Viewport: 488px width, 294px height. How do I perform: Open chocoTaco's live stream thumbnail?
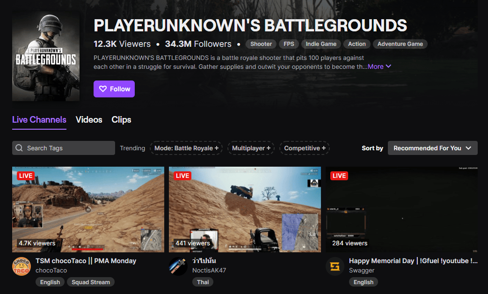[x=88, y=209]
